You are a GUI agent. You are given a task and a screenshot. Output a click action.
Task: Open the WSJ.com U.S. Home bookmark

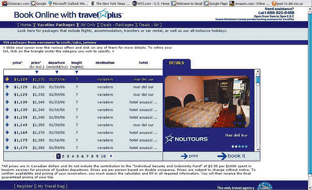click(151, 3)
